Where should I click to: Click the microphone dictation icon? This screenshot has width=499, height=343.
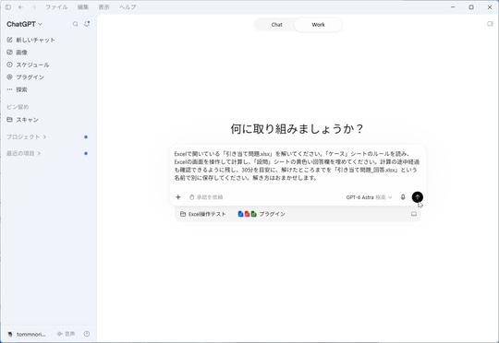coord(403,197)
